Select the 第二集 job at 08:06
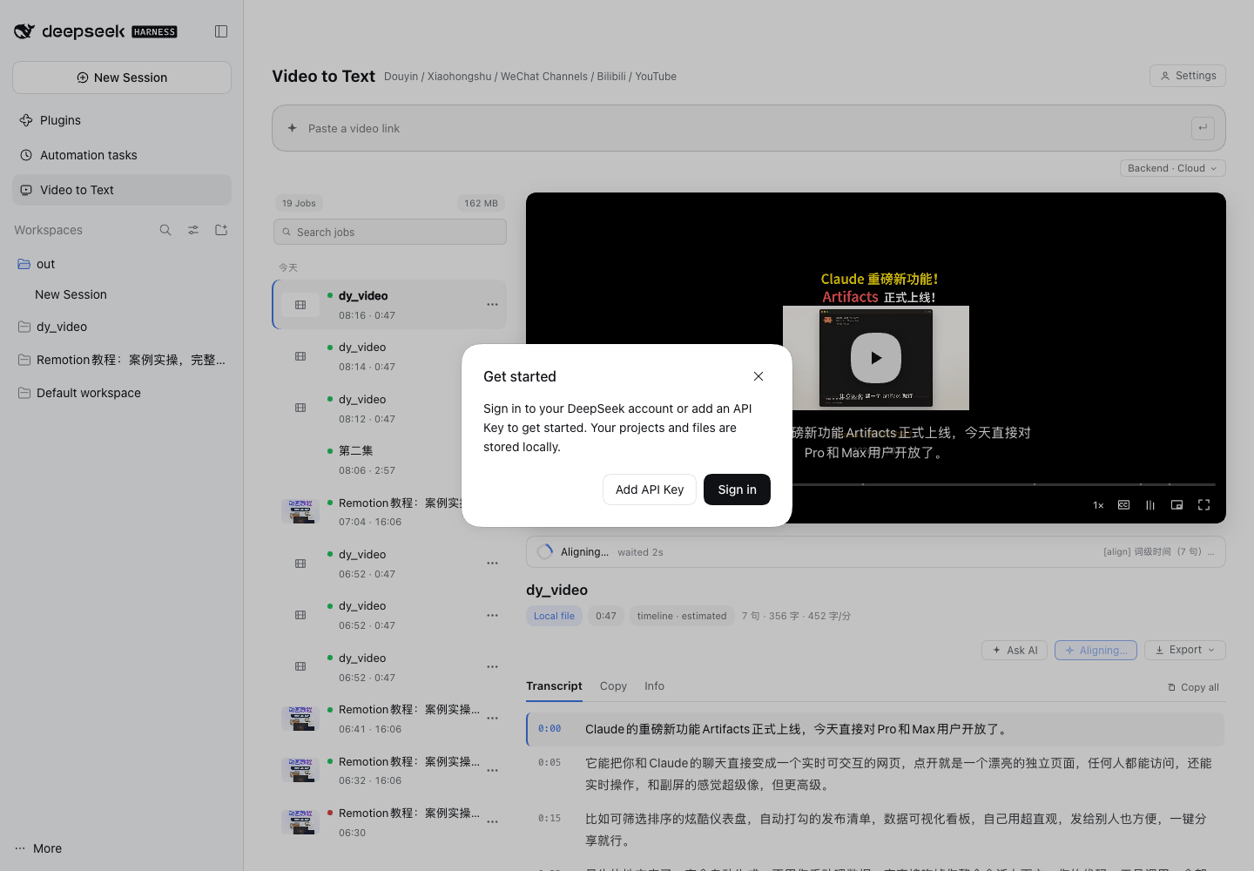Image resolution: width=1254 pixels, height=871 pixels. [389, 460]
